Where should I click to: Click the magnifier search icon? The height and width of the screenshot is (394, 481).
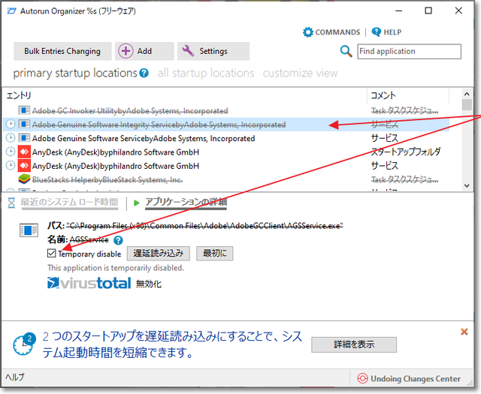(346, 51)
